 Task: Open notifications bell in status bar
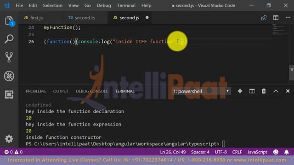(x=287, y=152)
